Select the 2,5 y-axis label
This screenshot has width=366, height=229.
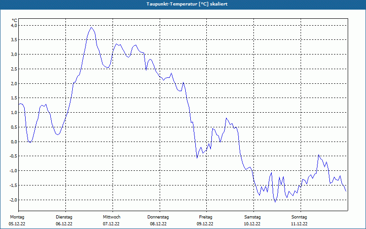14,69
